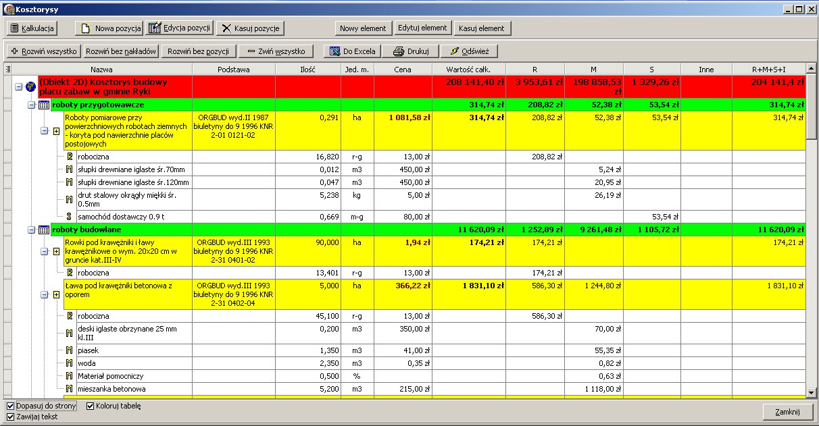Select the total value cell 208 141,40 zł
819x426 pixels.
469,86
